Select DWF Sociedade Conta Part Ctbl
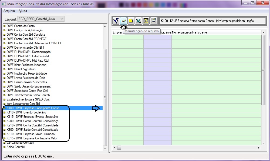This screenshot has height=161, width=270. 27,90
